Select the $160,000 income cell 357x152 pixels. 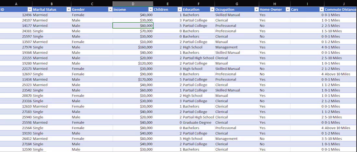(x=133, y=47)
